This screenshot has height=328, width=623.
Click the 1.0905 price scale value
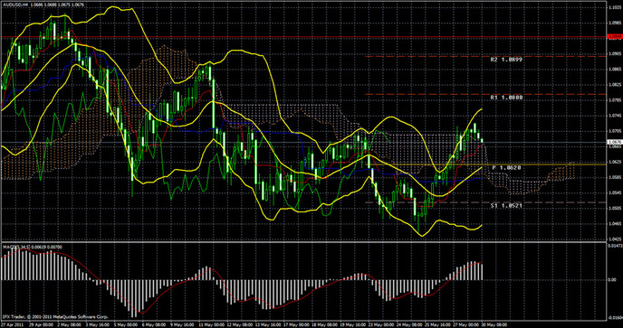tap(614, 53)
